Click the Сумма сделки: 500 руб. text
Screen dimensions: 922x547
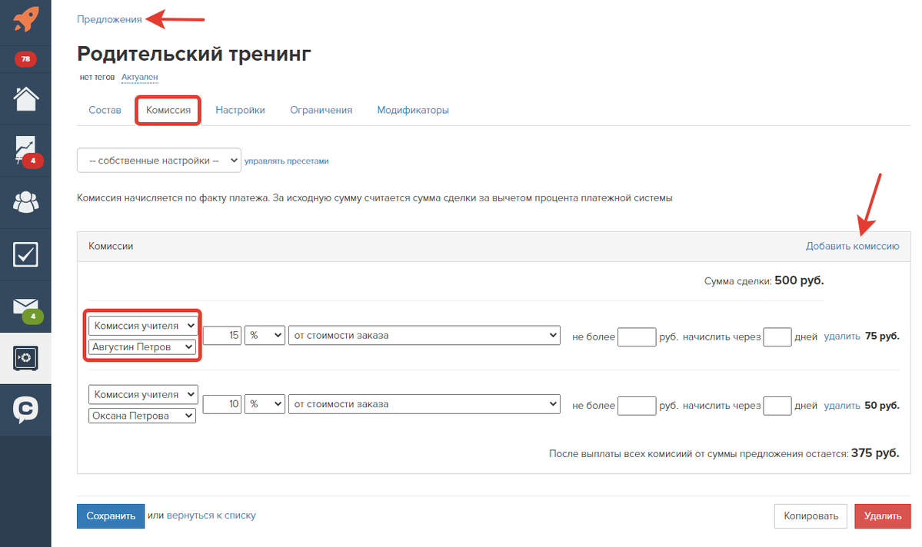coord(764,281)
